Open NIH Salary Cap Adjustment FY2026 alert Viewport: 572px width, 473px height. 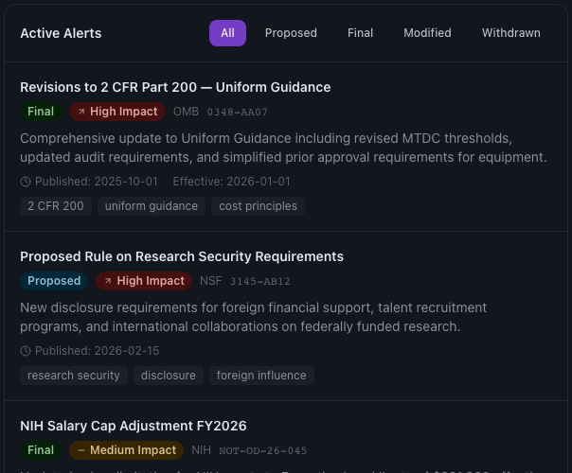pyautogui.click(x=134, y=426)
